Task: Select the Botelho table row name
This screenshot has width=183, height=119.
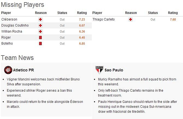Action: click(7, 43)
